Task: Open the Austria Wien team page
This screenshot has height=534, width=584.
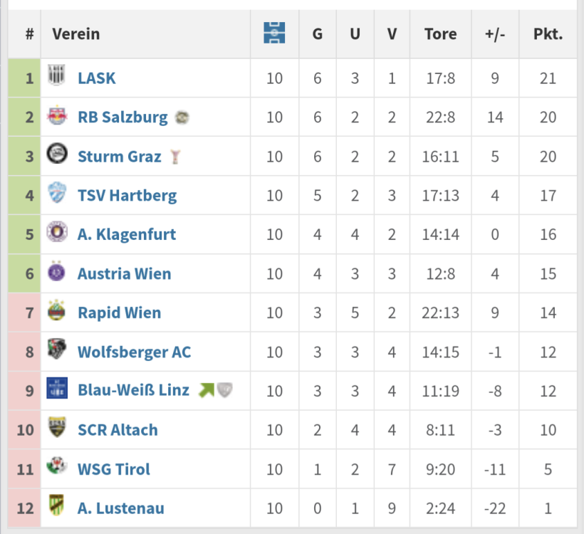Action: point(124,273)
